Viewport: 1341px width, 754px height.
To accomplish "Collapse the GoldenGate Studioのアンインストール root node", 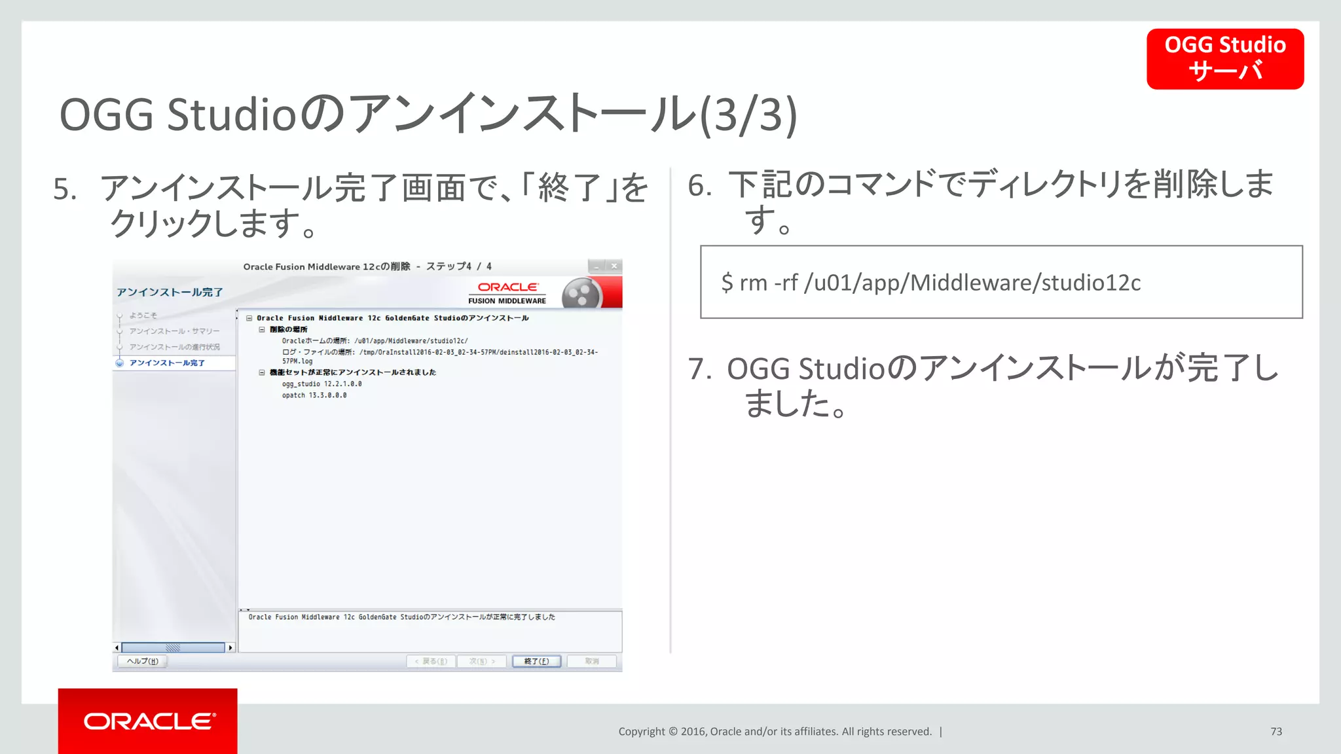I will coord(249,318).
